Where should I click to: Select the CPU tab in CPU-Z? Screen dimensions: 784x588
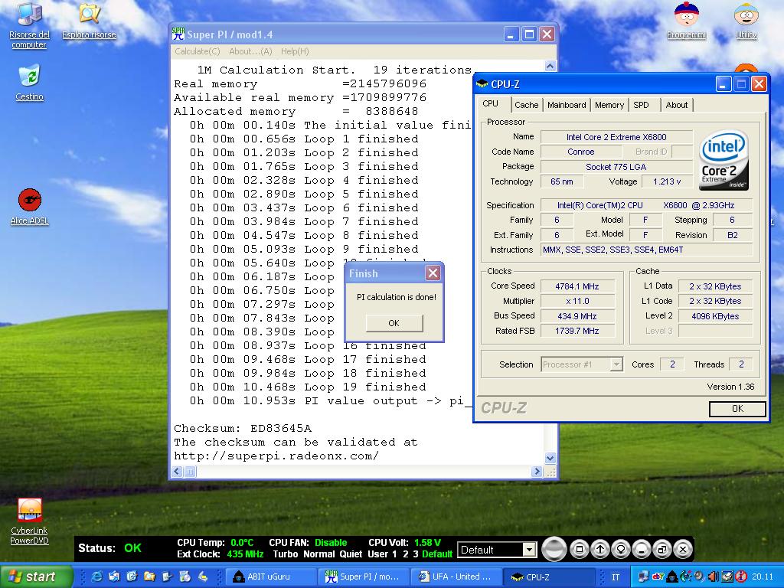pos(491,104)
